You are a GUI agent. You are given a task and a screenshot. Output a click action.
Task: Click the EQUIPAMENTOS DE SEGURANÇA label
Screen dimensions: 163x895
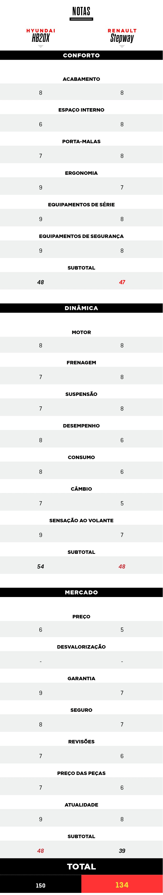click(81, 236)
